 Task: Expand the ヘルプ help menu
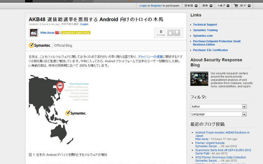223,6
